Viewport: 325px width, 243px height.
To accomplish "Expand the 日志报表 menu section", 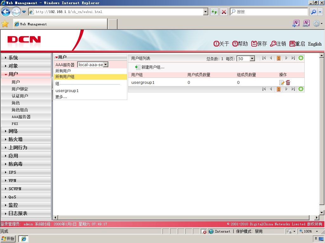I will pos(26,214).
